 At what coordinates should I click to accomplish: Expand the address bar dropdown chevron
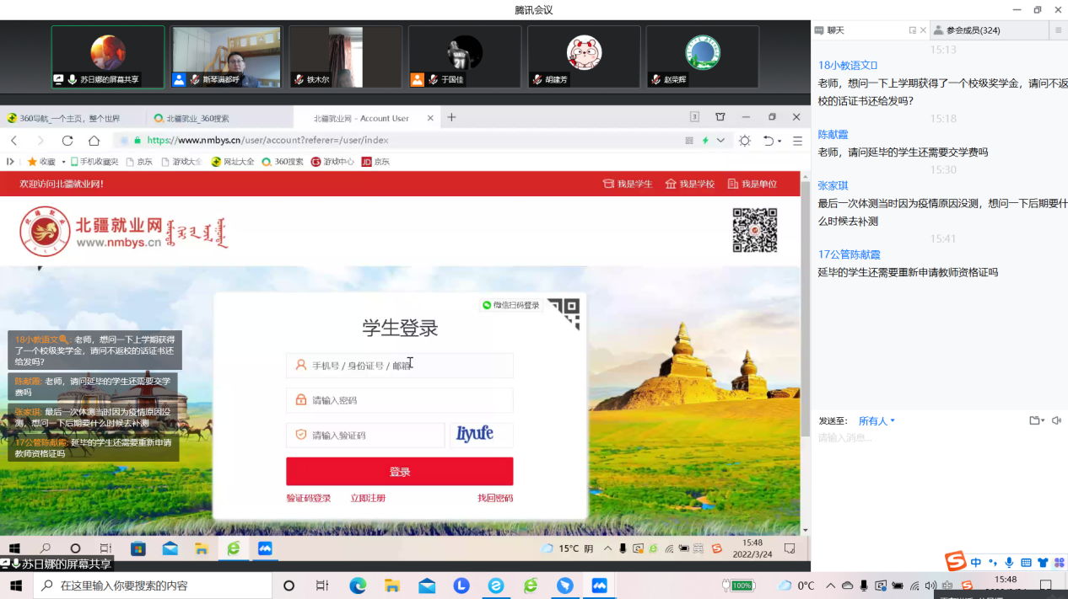720,141
